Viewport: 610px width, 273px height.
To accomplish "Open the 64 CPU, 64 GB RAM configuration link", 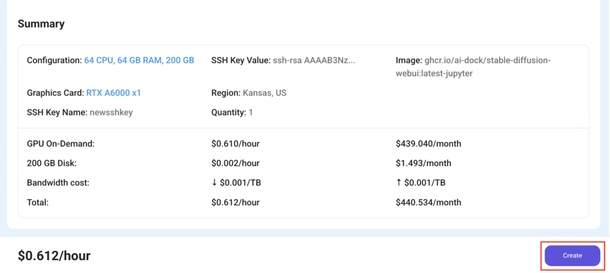I will [139, 61].
